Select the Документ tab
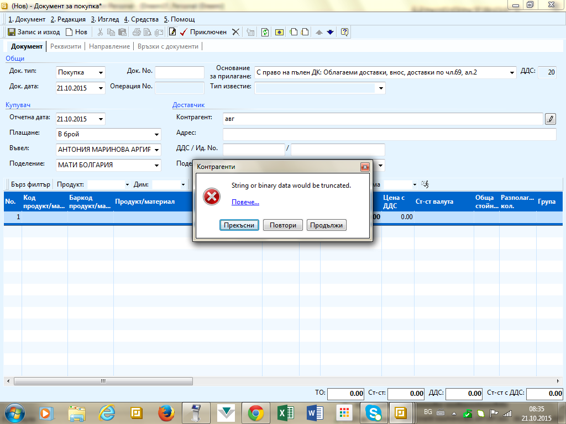 (x=27, y=46)
